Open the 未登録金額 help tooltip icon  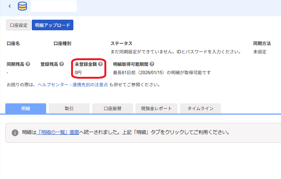pos(100,64)
